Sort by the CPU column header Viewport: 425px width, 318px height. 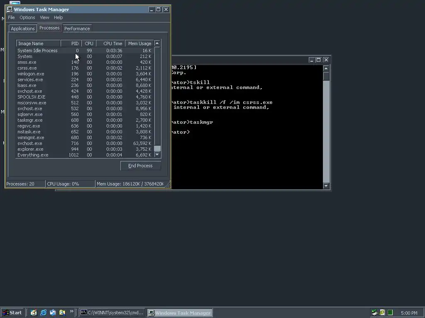(x=89, y=43)
